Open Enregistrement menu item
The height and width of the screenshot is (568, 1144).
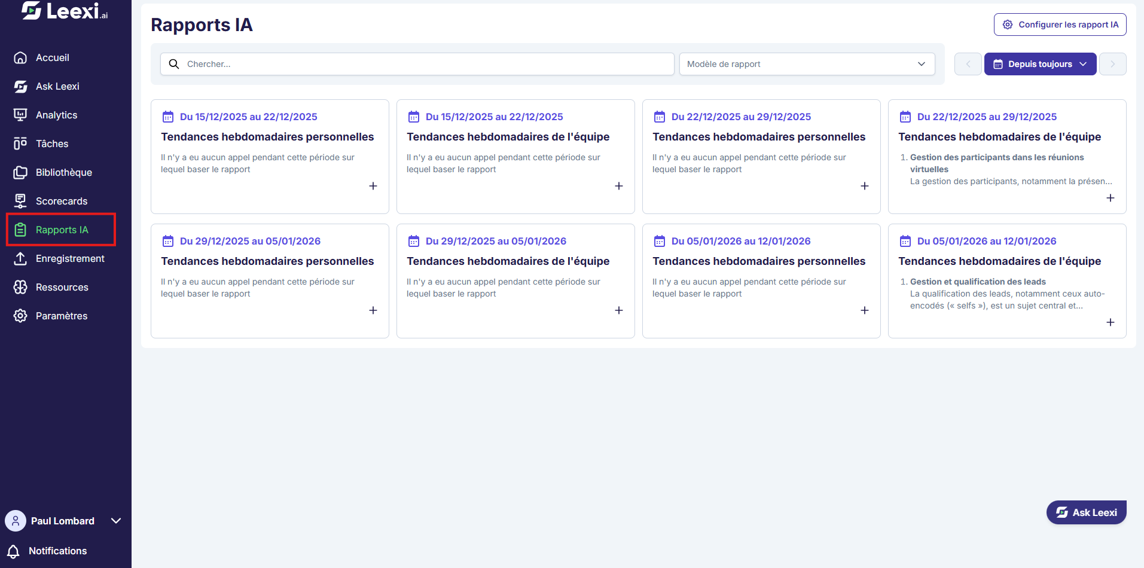click(x=70, y=258)
